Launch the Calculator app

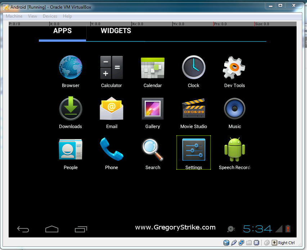coord(112,68)
